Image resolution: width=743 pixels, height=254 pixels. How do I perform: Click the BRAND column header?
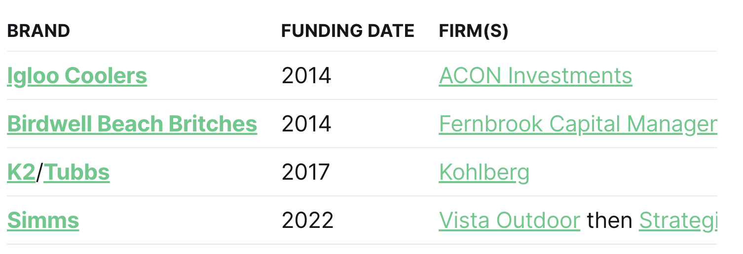coord(38,31)
